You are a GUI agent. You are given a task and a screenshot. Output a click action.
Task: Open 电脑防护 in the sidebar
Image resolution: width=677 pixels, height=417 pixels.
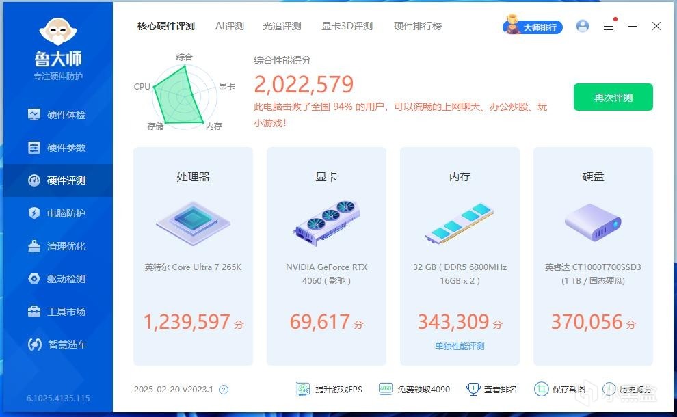[x=58, y=213]
